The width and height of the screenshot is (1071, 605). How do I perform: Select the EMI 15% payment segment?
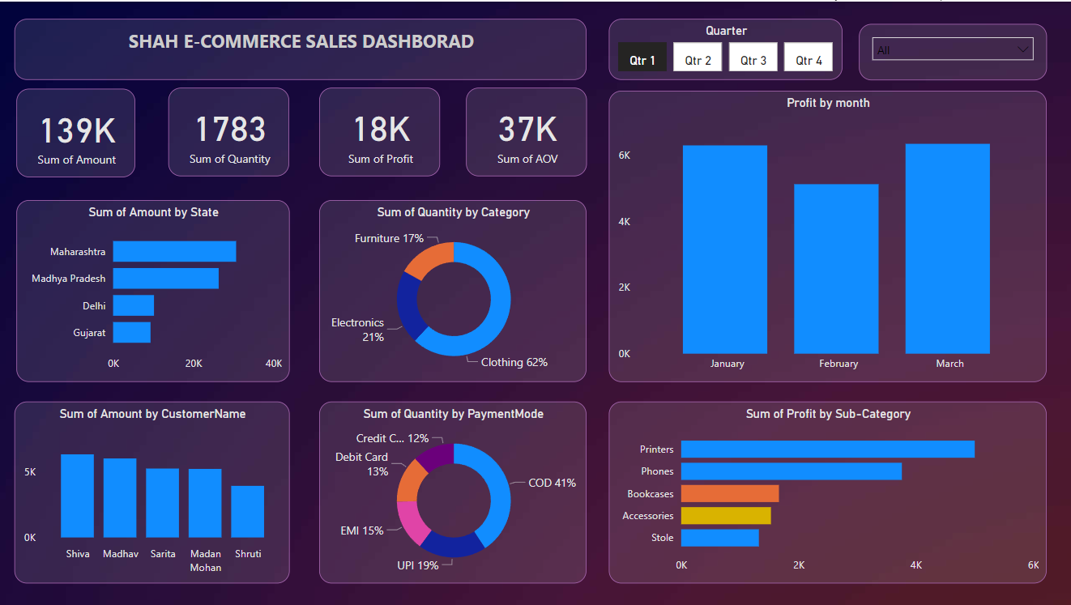coord(409,518)
